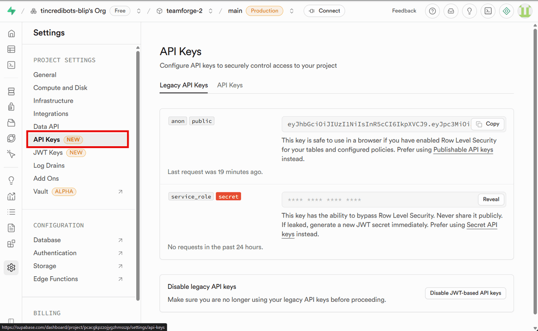
Task: Expand the Production branch dropdown
Action: pyautogui.click(x=291, y=11)
